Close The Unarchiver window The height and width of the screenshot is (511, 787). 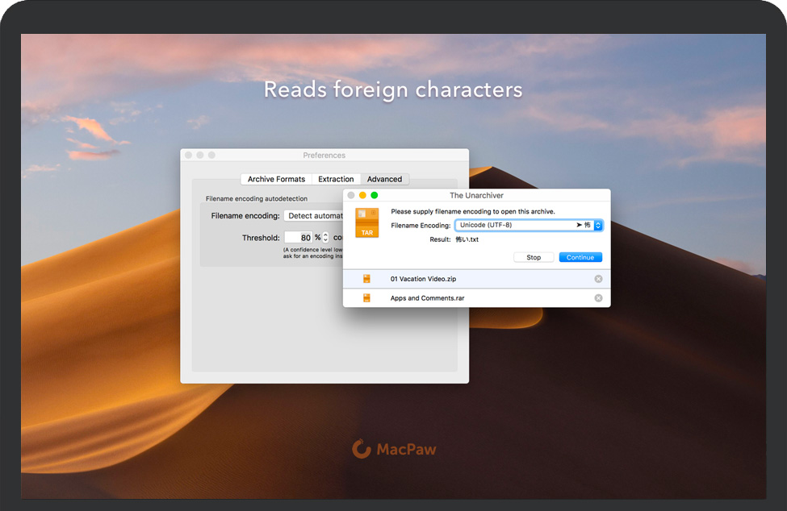(351, 195)
